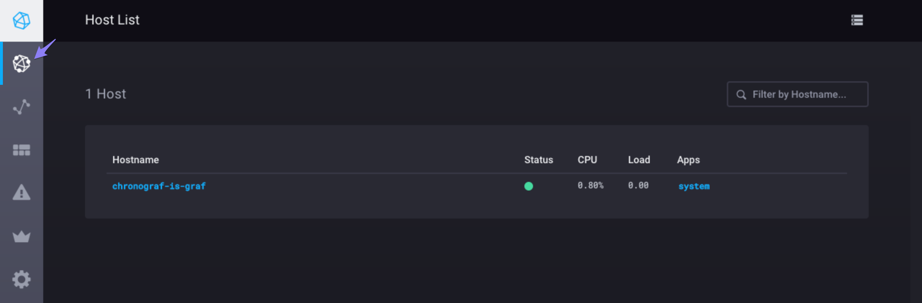Click the list icon in the top-right header

click(857, 20)
